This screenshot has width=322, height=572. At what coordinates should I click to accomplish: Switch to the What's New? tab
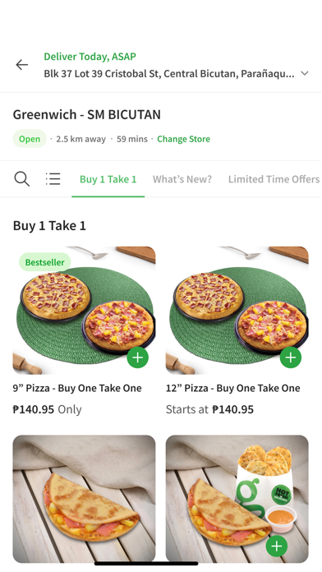pyautogui.click(x=182, y=179)
